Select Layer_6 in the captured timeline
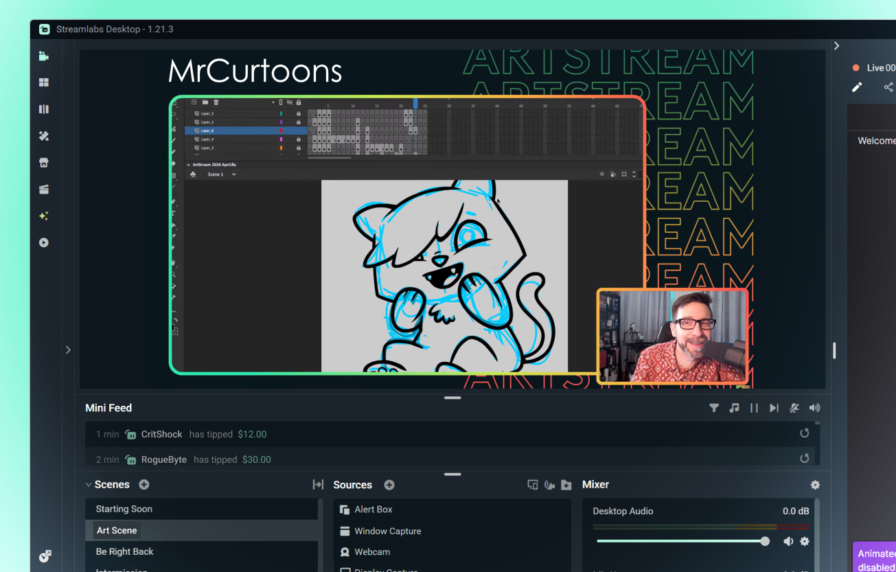The width and height of the screenshot is (896, 572). [x=246, y=130]
